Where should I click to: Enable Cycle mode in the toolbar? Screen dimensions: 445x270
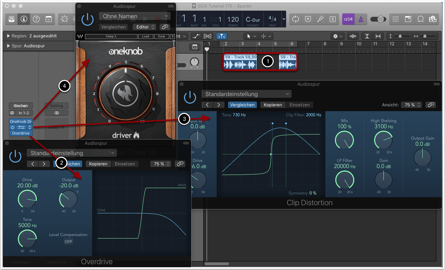(295, 19)
